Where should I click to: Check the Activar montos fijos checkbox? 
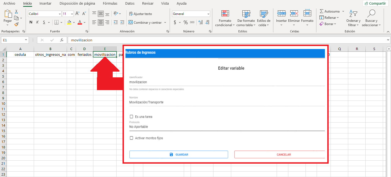tap(132, 138)
